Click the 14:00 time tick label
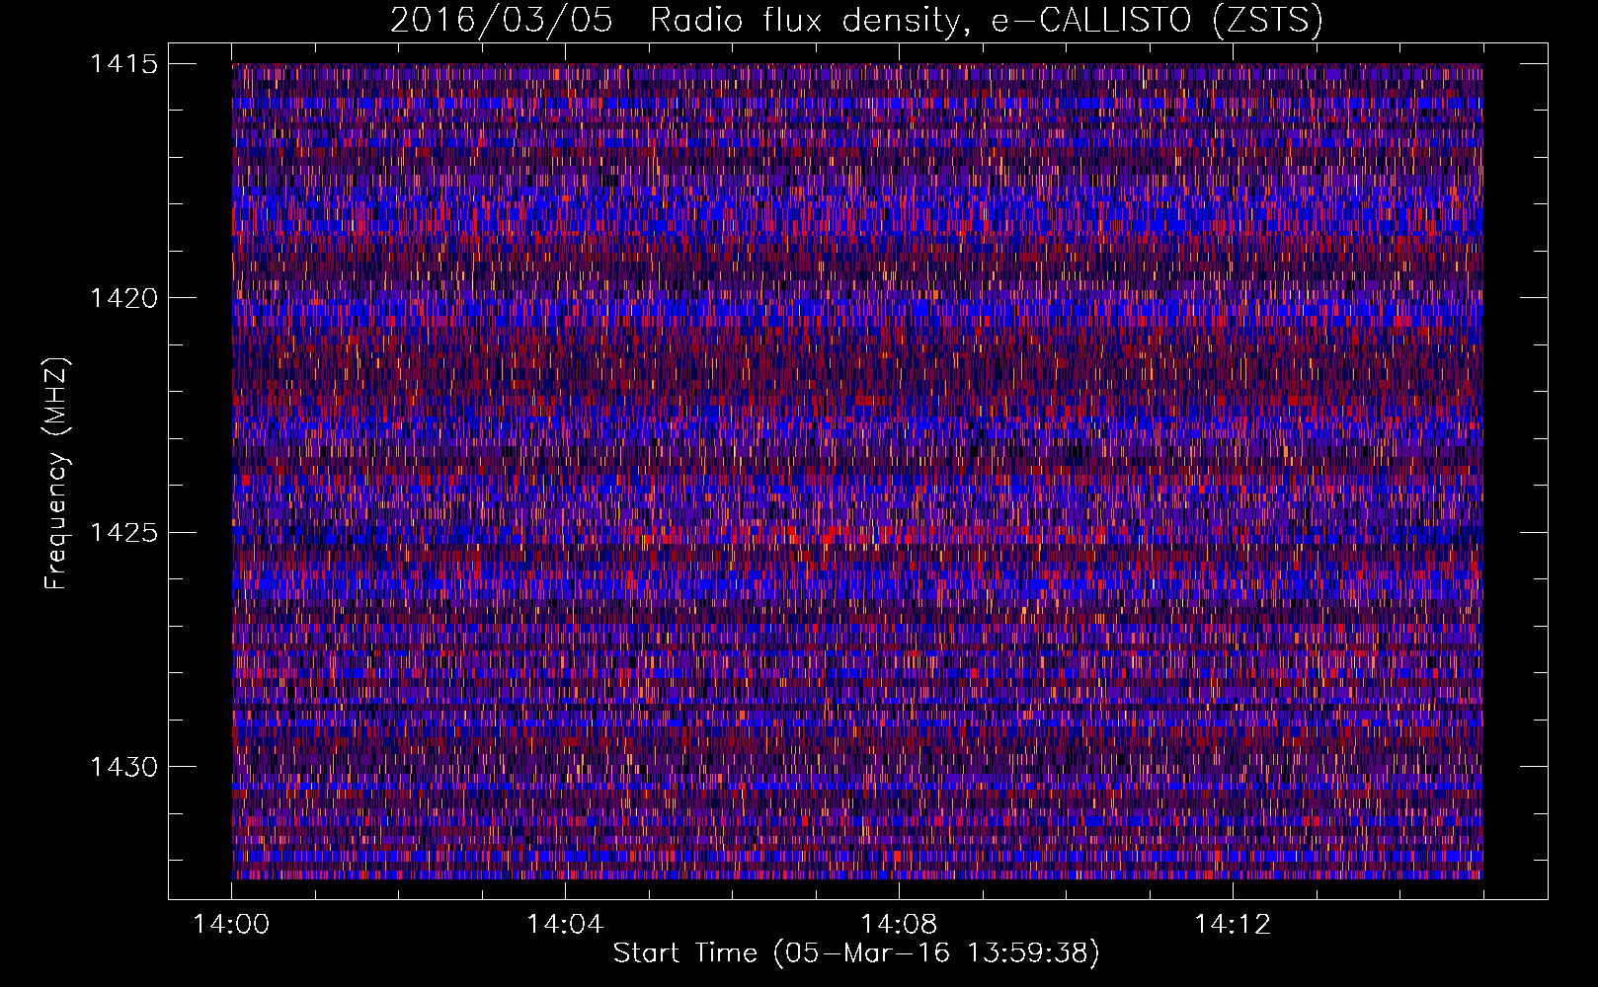Viewport: 1598px width, 987px height. (x=231, y=925)
